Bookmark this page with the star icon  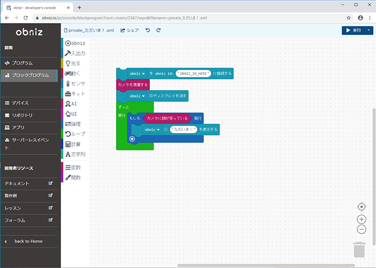click(x=349, y=18)
